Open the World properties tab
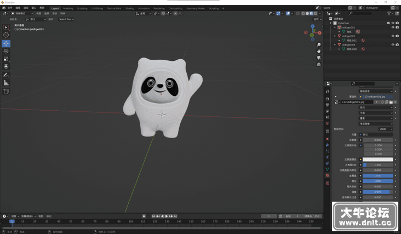Screen dimensions: 401x234 328,123
